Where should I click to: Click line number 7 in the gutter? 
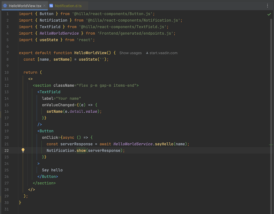click(7, 53)
